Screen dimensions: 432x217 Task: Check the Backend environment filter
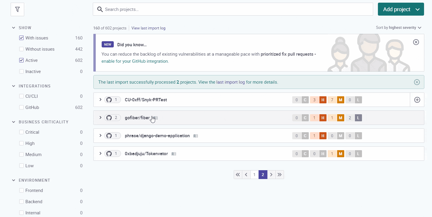click(21, 202)
